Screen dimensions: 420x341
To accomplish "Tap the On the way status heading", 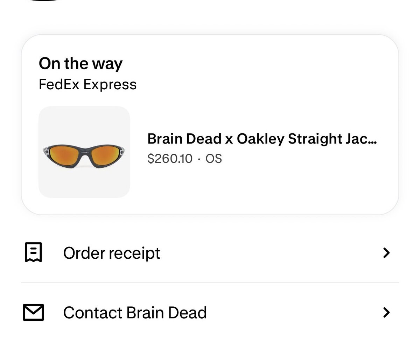I will 81,63.
